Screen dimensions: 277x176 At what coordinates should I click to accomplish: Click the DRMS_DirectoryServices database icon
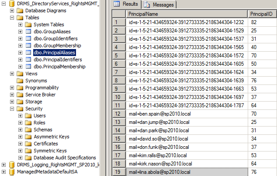(x=12, y=4)
